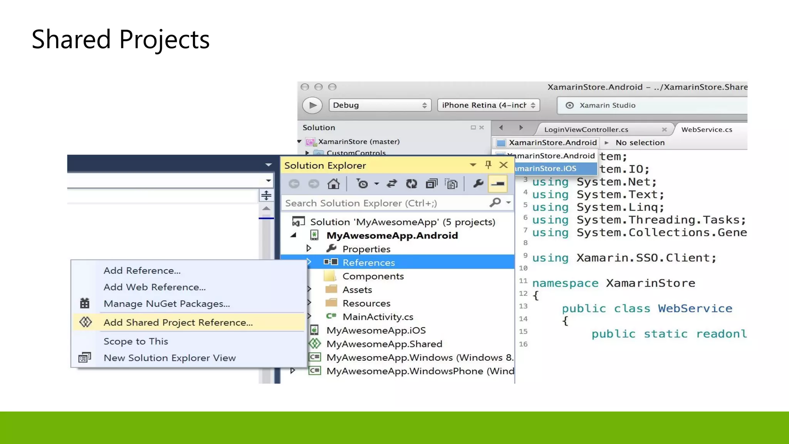Select XamarinStore.Android in the breadcrumb bar
This screenshot has width=789, height=444.
(547, 143)
